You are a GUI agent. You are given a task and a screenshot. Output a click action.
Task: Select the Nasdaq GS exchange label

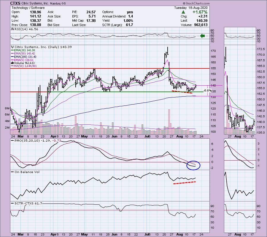click(58, 3)
